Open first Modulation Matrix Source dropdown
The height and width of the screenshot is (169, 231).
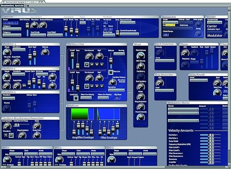click(x=183, y=109)
